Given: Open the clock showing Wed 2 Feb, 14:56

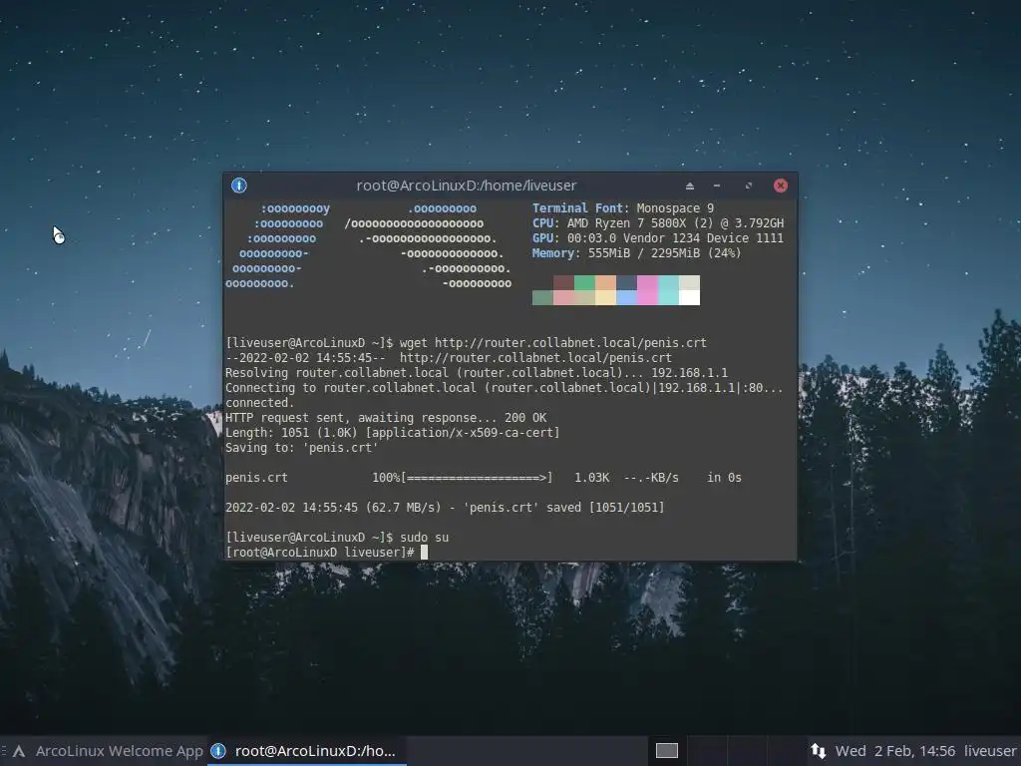Looking at the screenshot, I should click(894, 751).
